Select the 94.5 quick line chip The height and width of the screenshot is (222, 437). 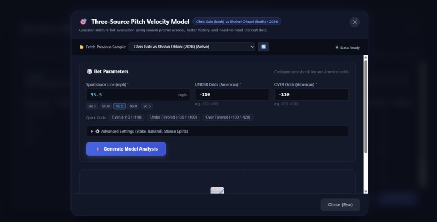[x=92, y=106]
